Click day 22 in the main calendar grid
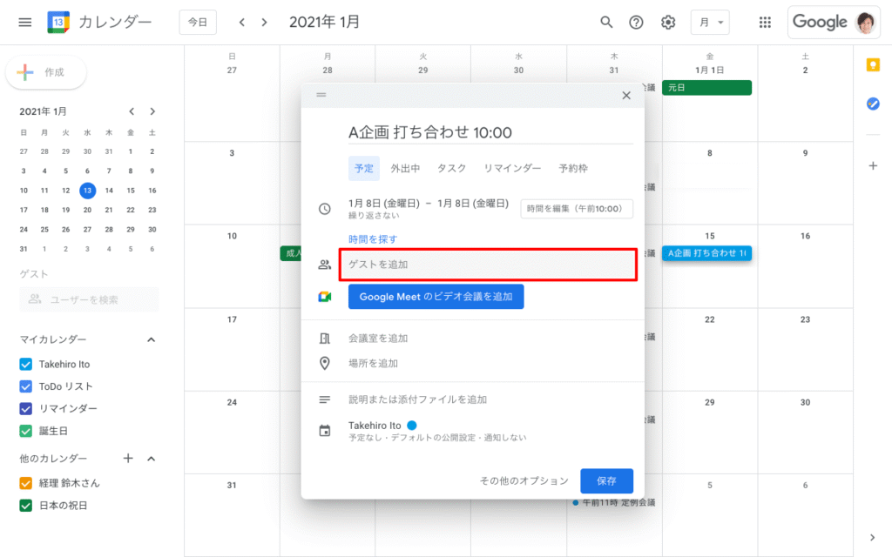The width and height of the screenshot is (892, 557). click(x=709, y=319)
